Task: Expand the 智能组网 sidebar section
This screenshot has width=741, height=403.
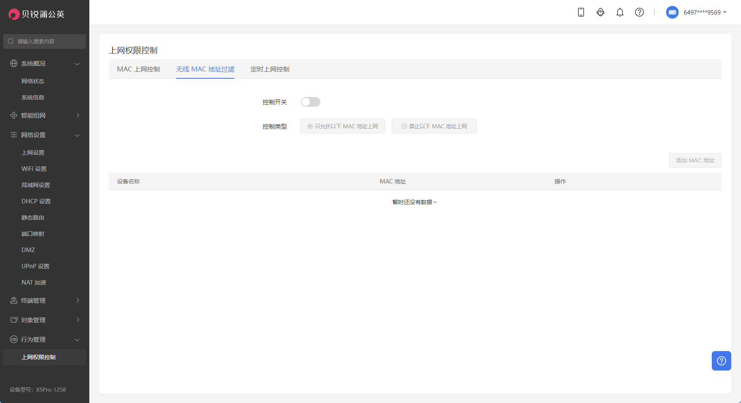Action: pos(45,115)
